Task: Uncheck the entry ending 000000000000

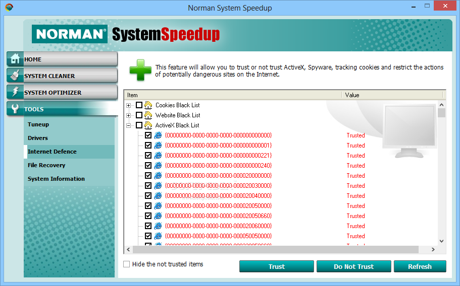Action: pos(148,135)
